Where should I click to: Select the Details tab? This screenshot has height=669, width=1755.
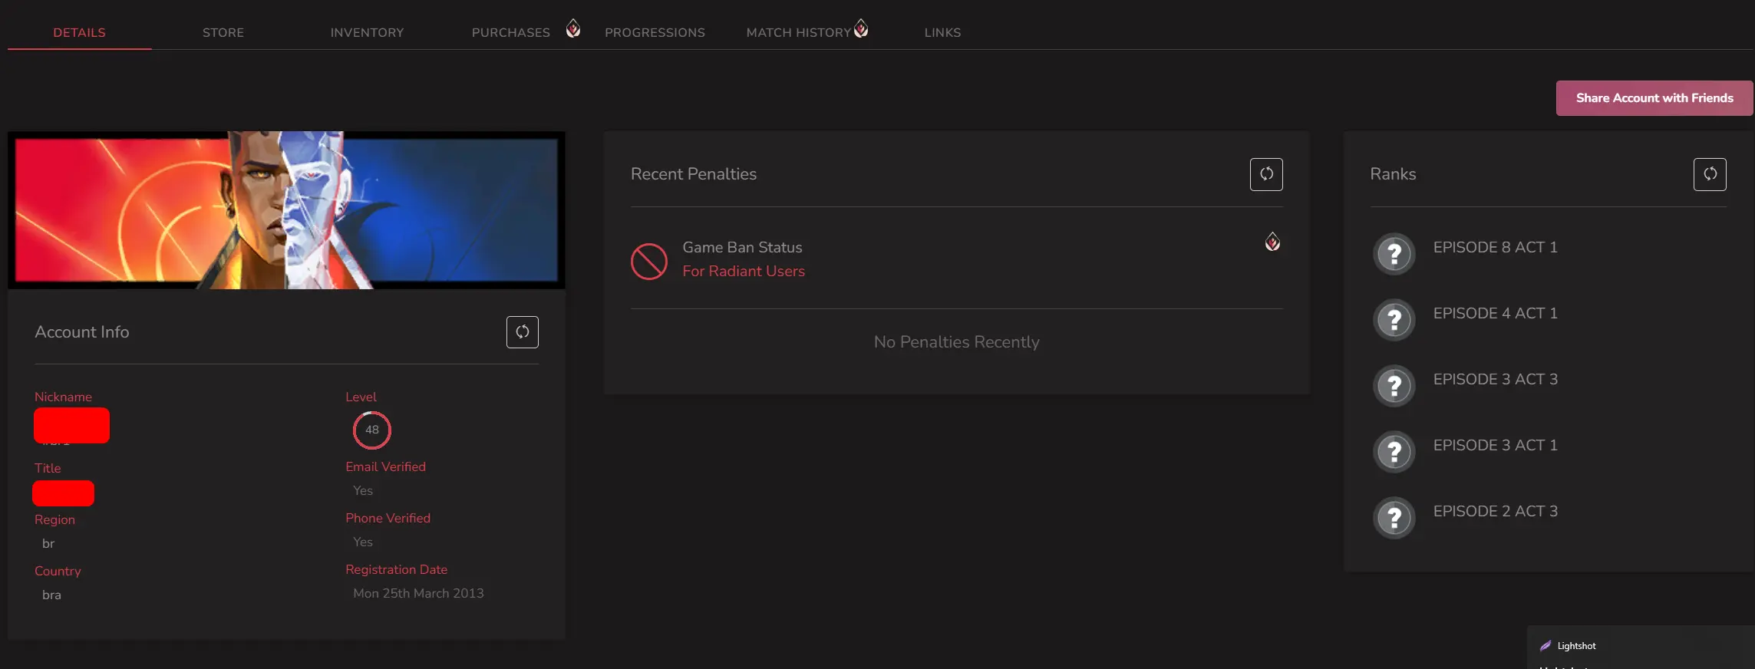pyautogui.click(x=79, y=32)
